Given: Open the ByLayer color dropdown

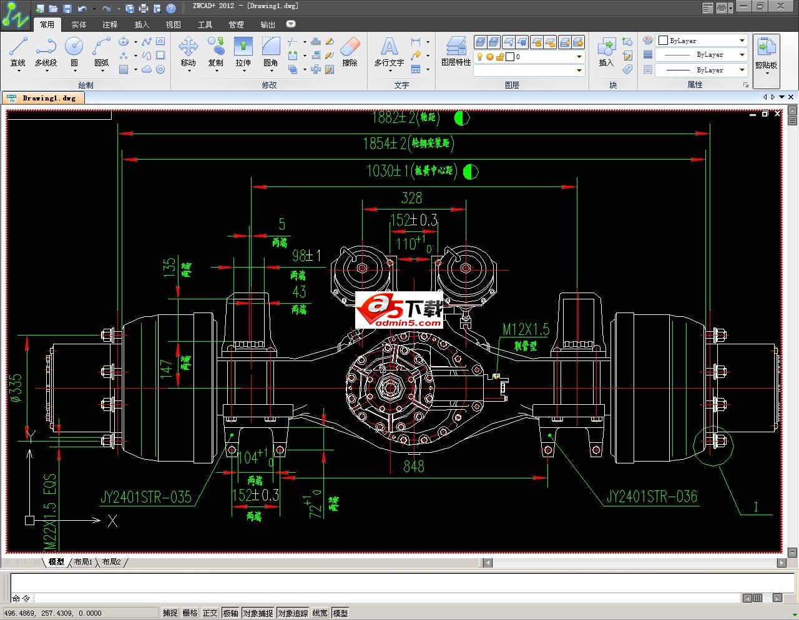Looking at the screenshot, I should coord(742,41).
